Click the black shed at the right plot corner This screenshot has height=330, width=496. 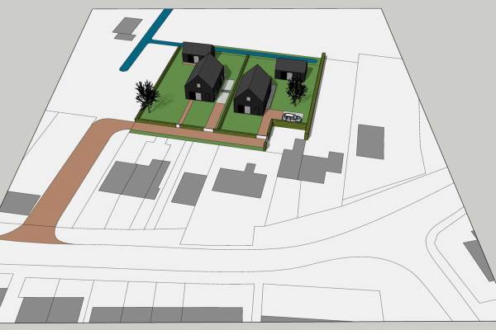(x=289, y=68)
